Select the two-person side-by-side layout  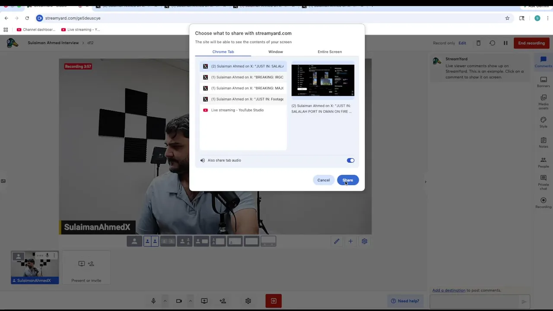pyautogui.click(x=151, y=241)
